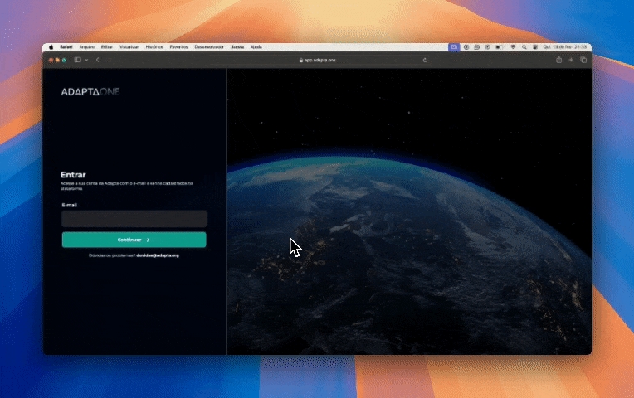Screen dimensions: 634x398
Task: Click the highlighted screen recording menu bar icon
Action: point(454,47)
